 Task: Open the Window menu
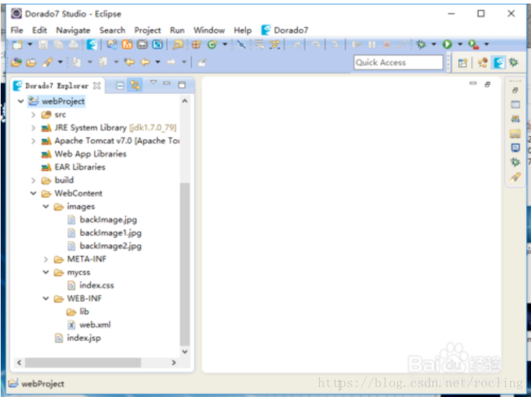(209, 30)
